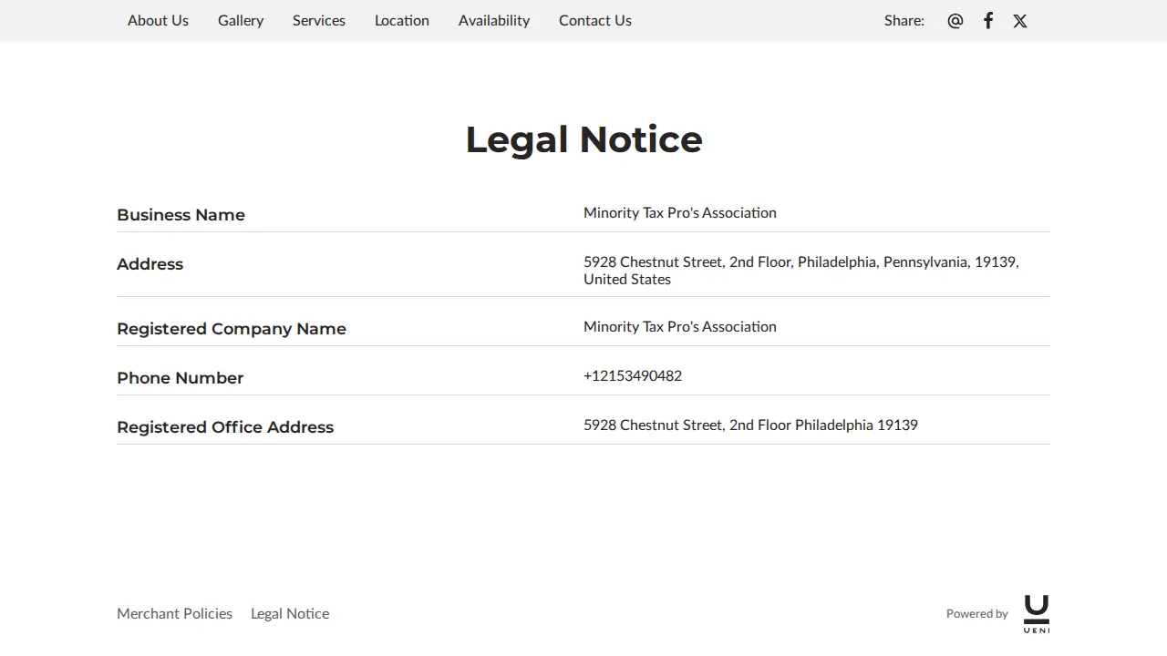Go to the Gallery section
Viewport: 1167px width, 656px height.
[241, 20]
